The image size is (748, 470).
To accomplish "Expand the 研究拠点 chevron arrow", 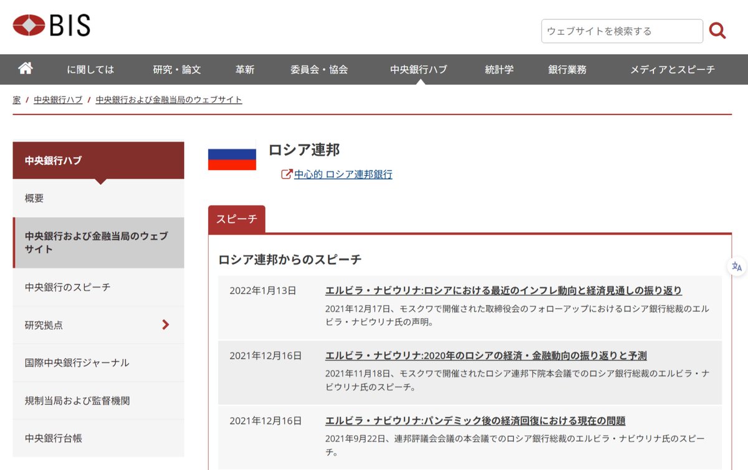I will point(166,324).
